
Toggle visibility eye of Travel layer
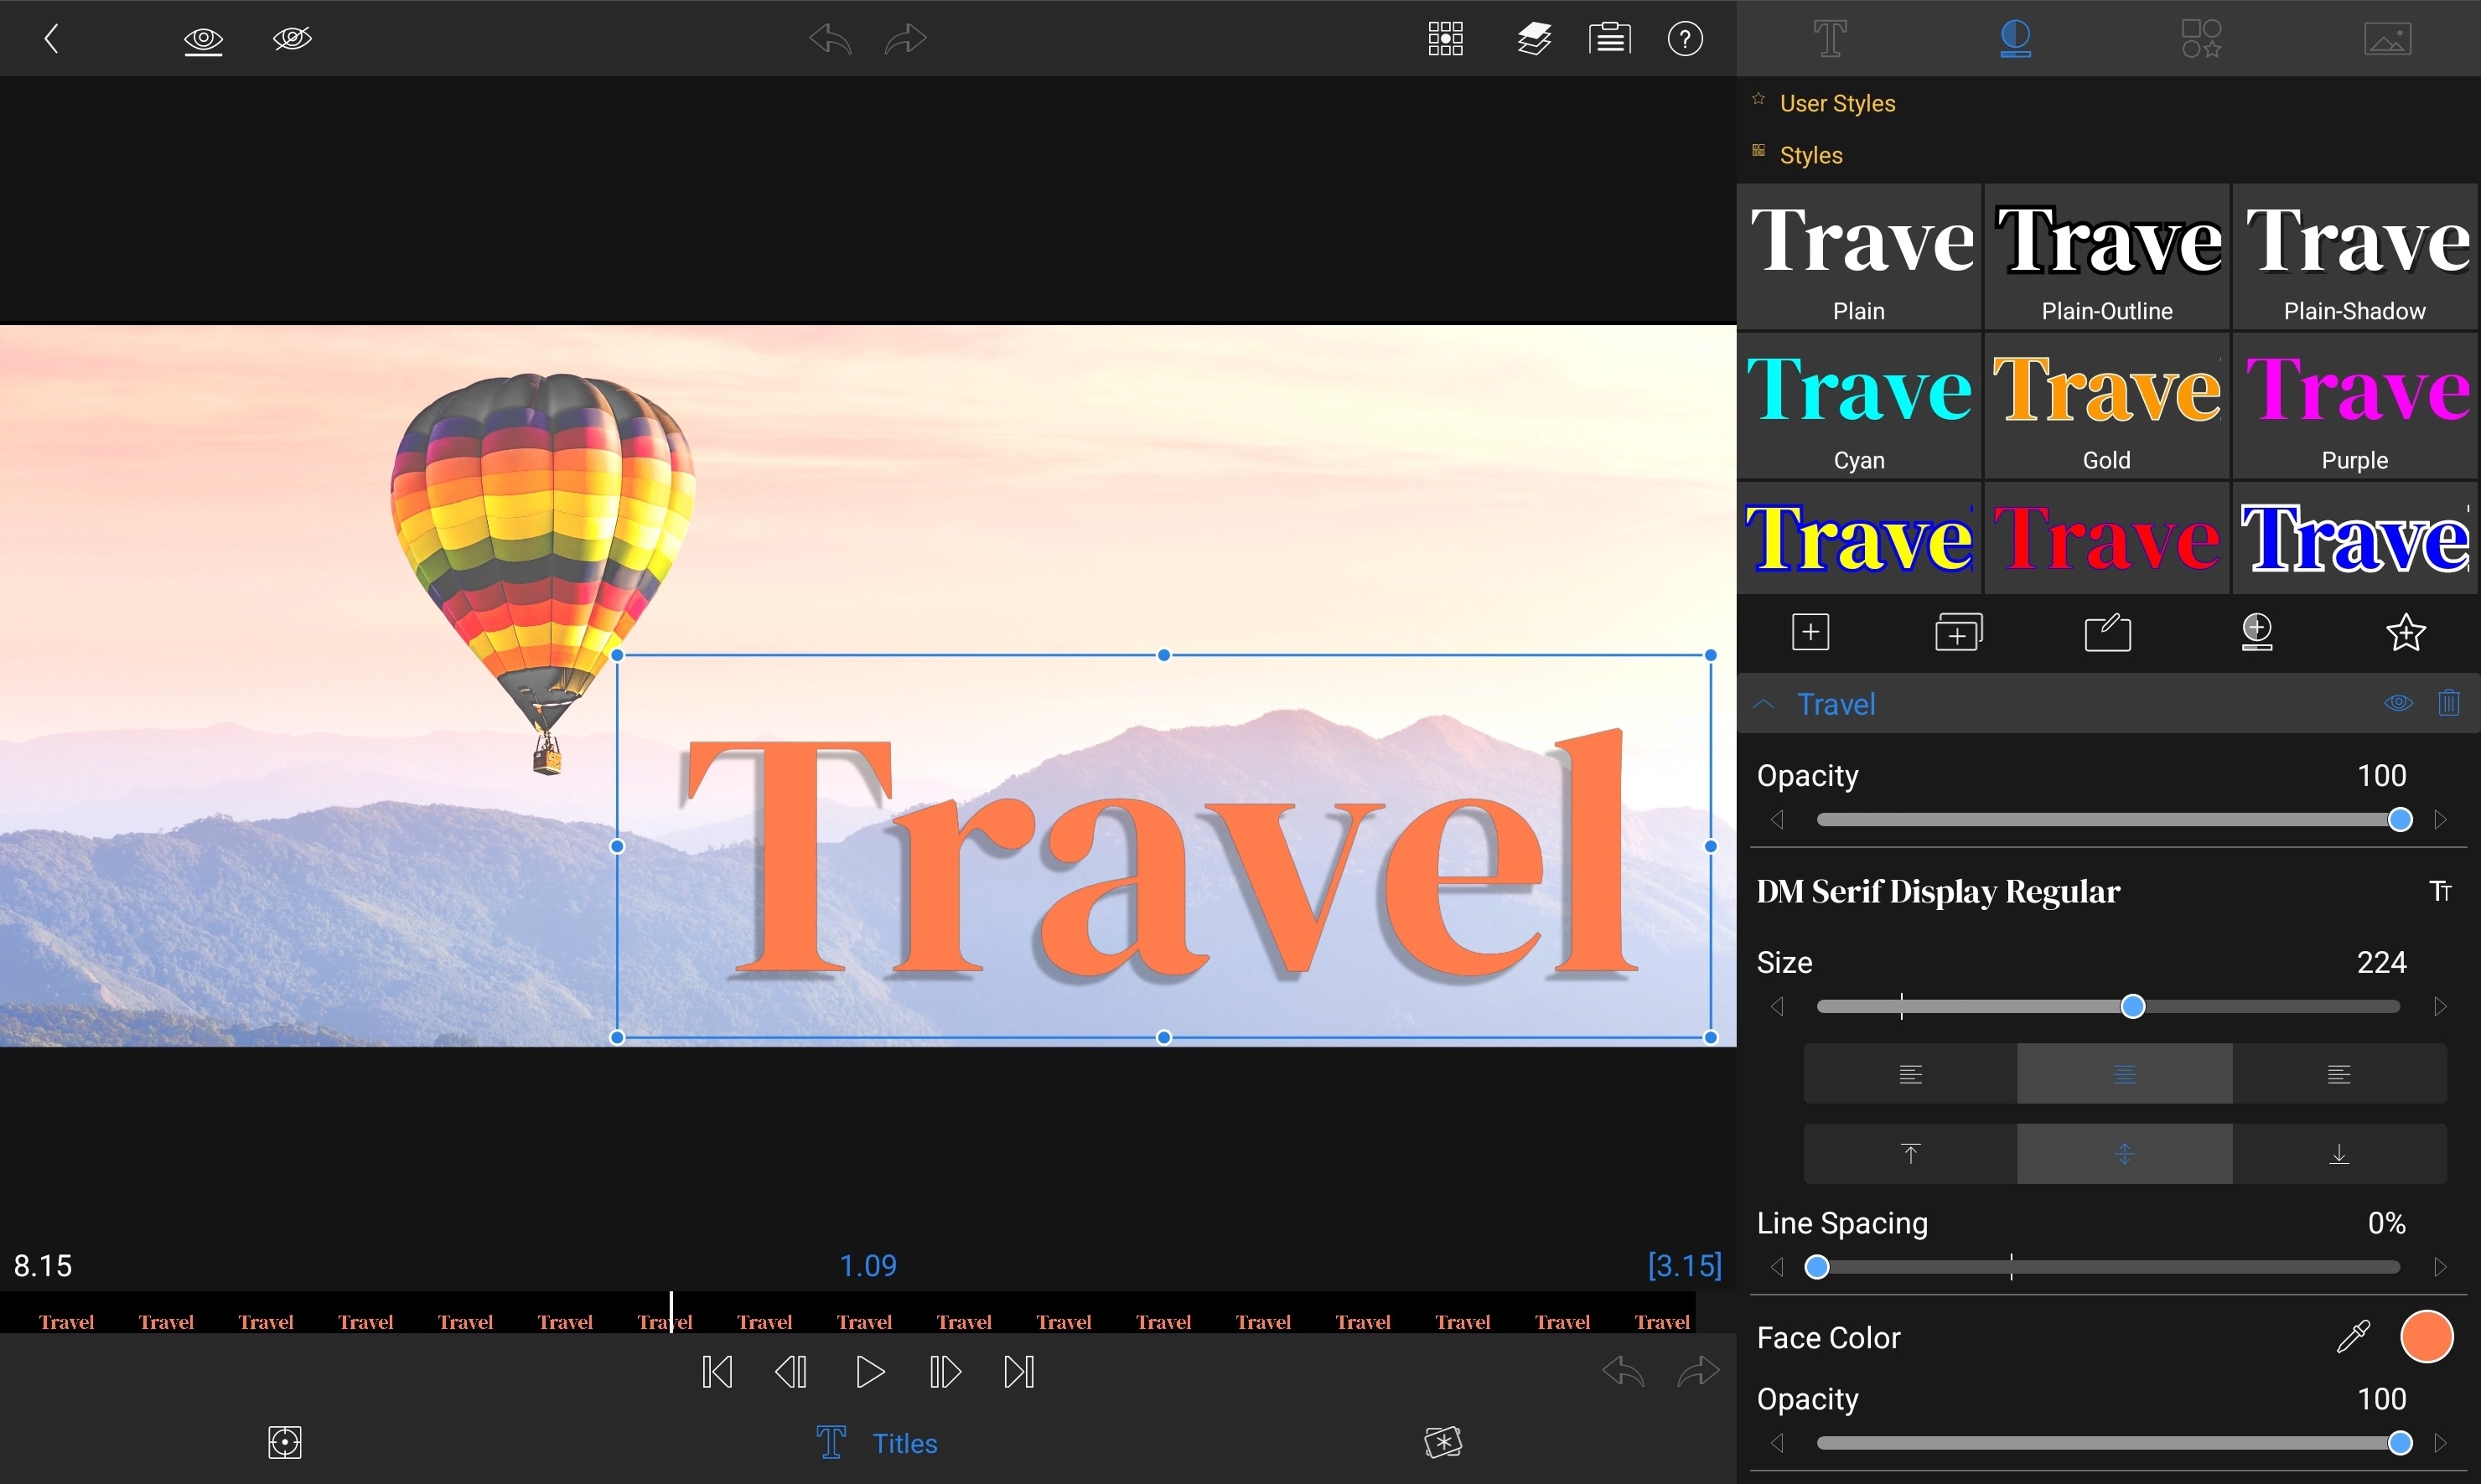[x=2397, y=703]
